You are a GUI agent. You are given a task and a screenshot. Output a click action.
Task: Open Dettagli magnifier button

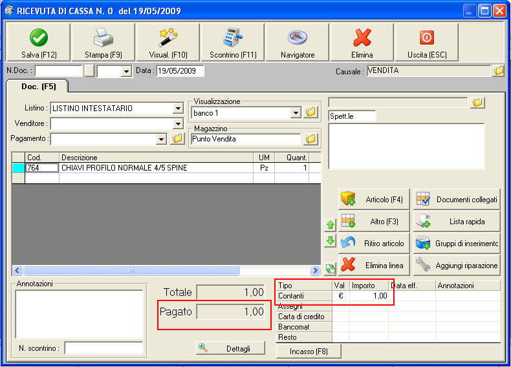[x=230, y=348]
